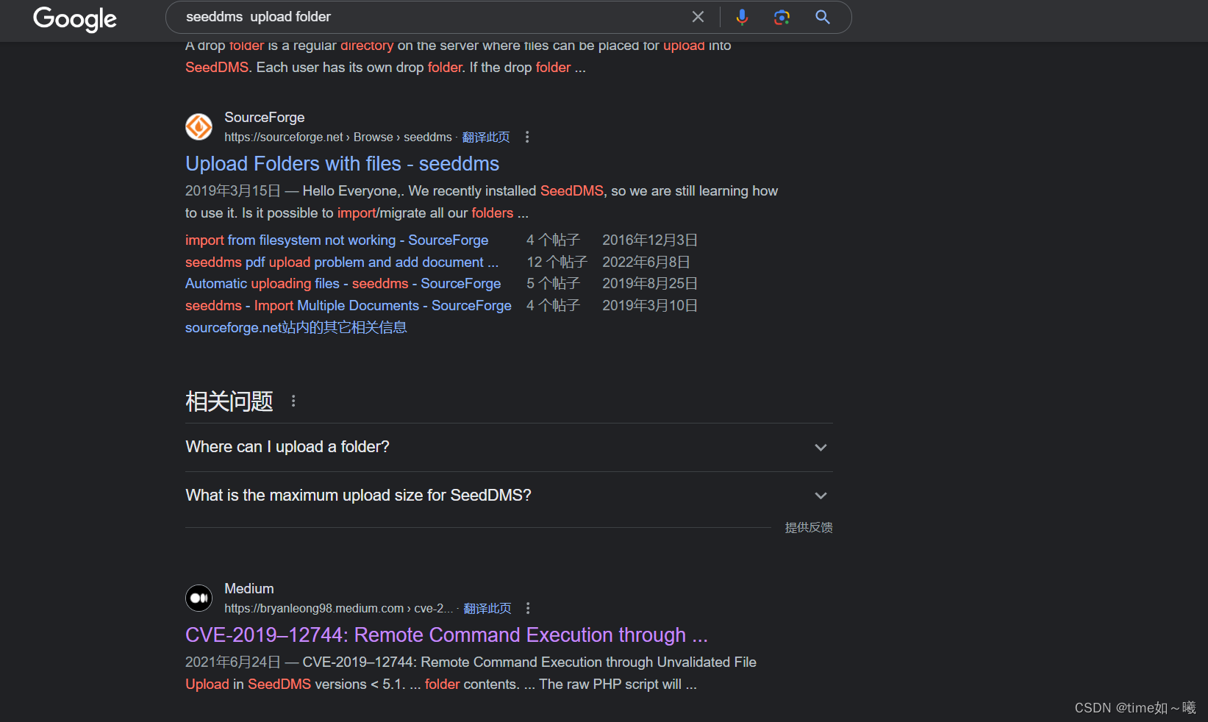Open more options for Medium result
This screenshot has width=1208, height=722.
[528, 608]
